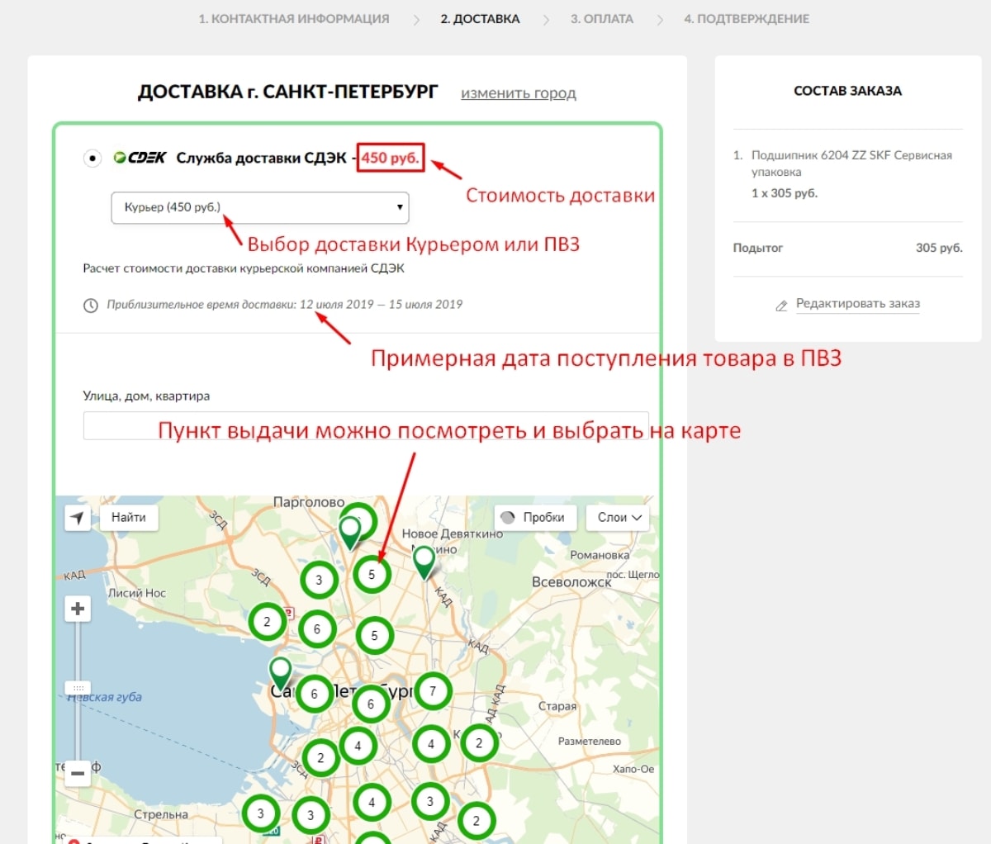The image size is (991, 844).
Task: Select the СДЭК delivery service radio button
Action: point(92,158)
